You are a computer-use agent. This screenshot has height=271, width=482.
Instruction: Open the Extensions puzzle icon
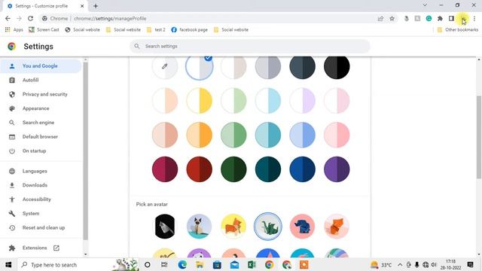(x=440, y=18)
